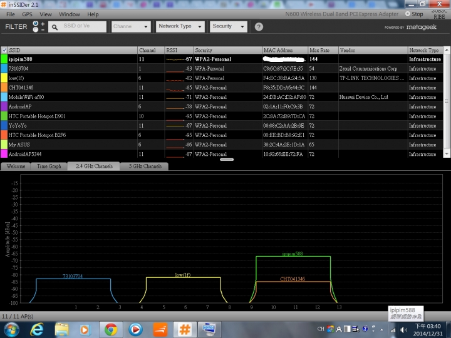Viewport: 451px width, 338px height.
Task: Select the My ASUS network row
Action: 222,145
